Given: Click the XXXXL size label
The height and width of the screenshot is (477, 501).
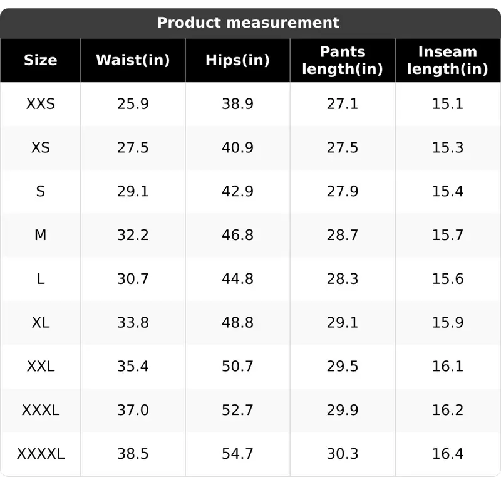Looking at the screenshot, I should 41,454.
